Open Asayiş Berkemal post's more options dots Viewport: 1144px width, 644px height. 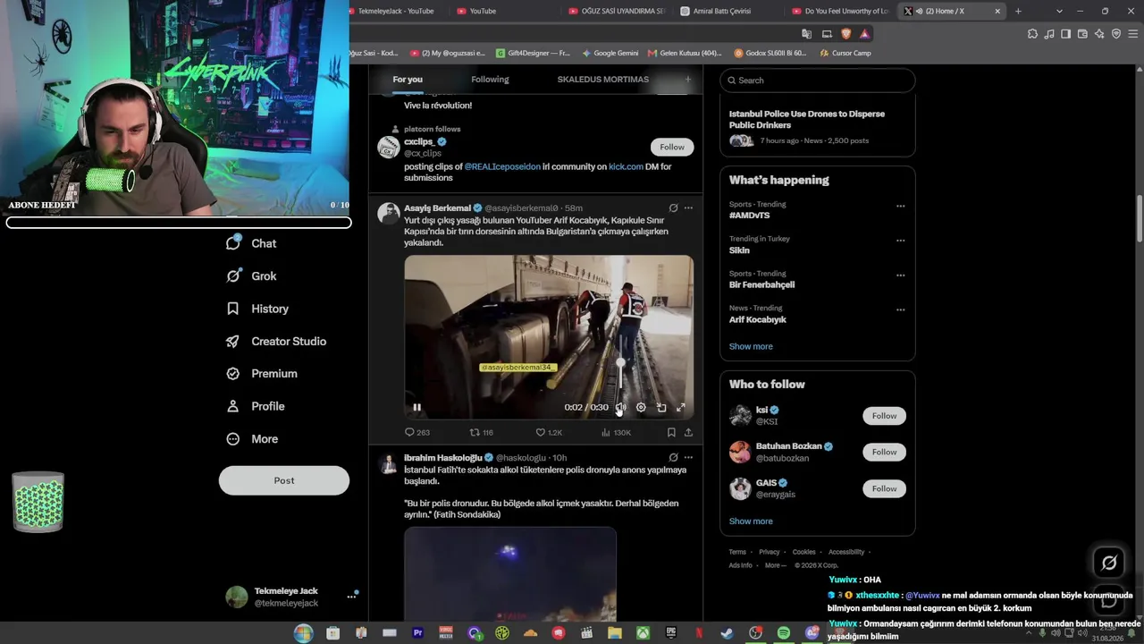click(688, 208)
